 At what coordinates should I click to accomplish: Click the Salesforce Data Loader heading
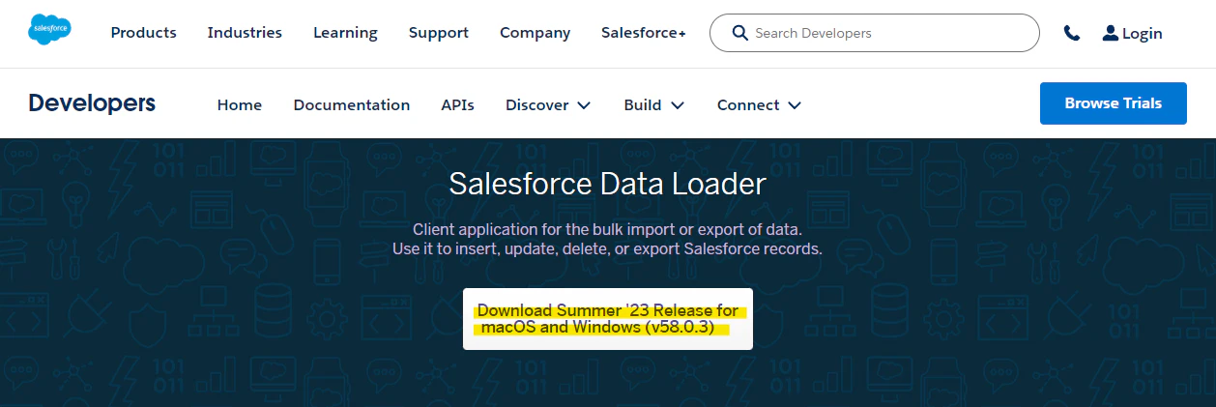pos(607,184)
